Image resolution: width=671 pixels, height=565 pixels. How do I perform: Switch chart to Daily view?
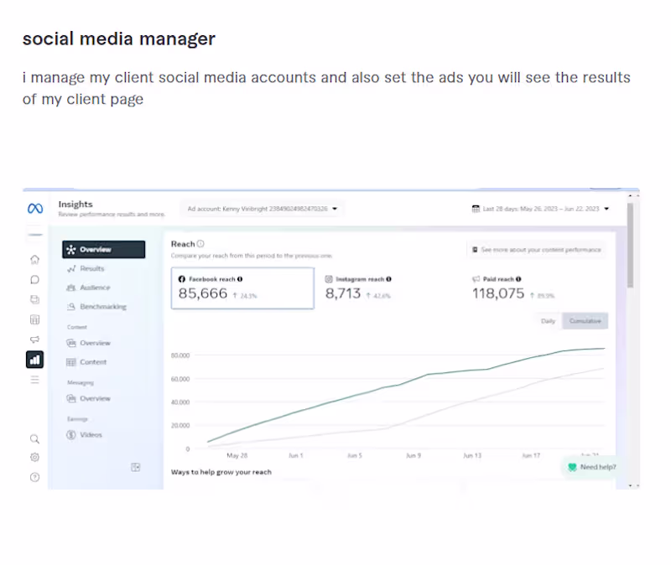point(548,320)
